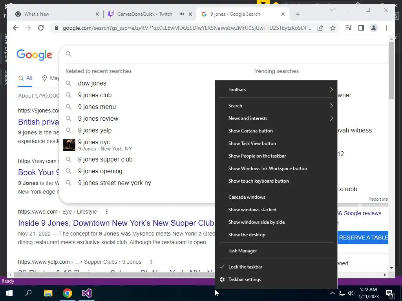Open the Chrome profile avatar
402x301 pixels.
click(374, 28)
